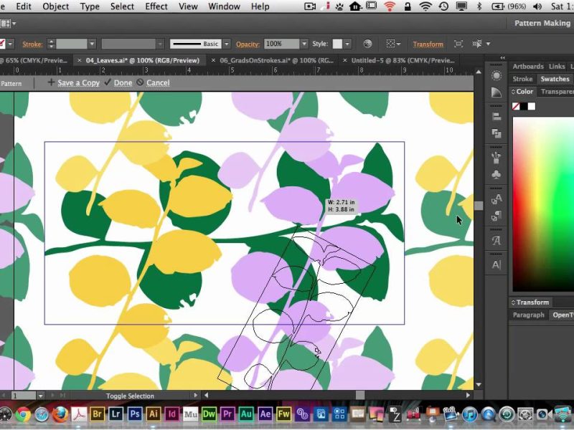Viewport: 574px width, 430px height.
Task: Open the Effect menu
Action: coord(156,6)
